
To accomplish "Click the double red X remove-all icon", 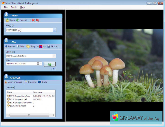I will (x=38, y=20).
